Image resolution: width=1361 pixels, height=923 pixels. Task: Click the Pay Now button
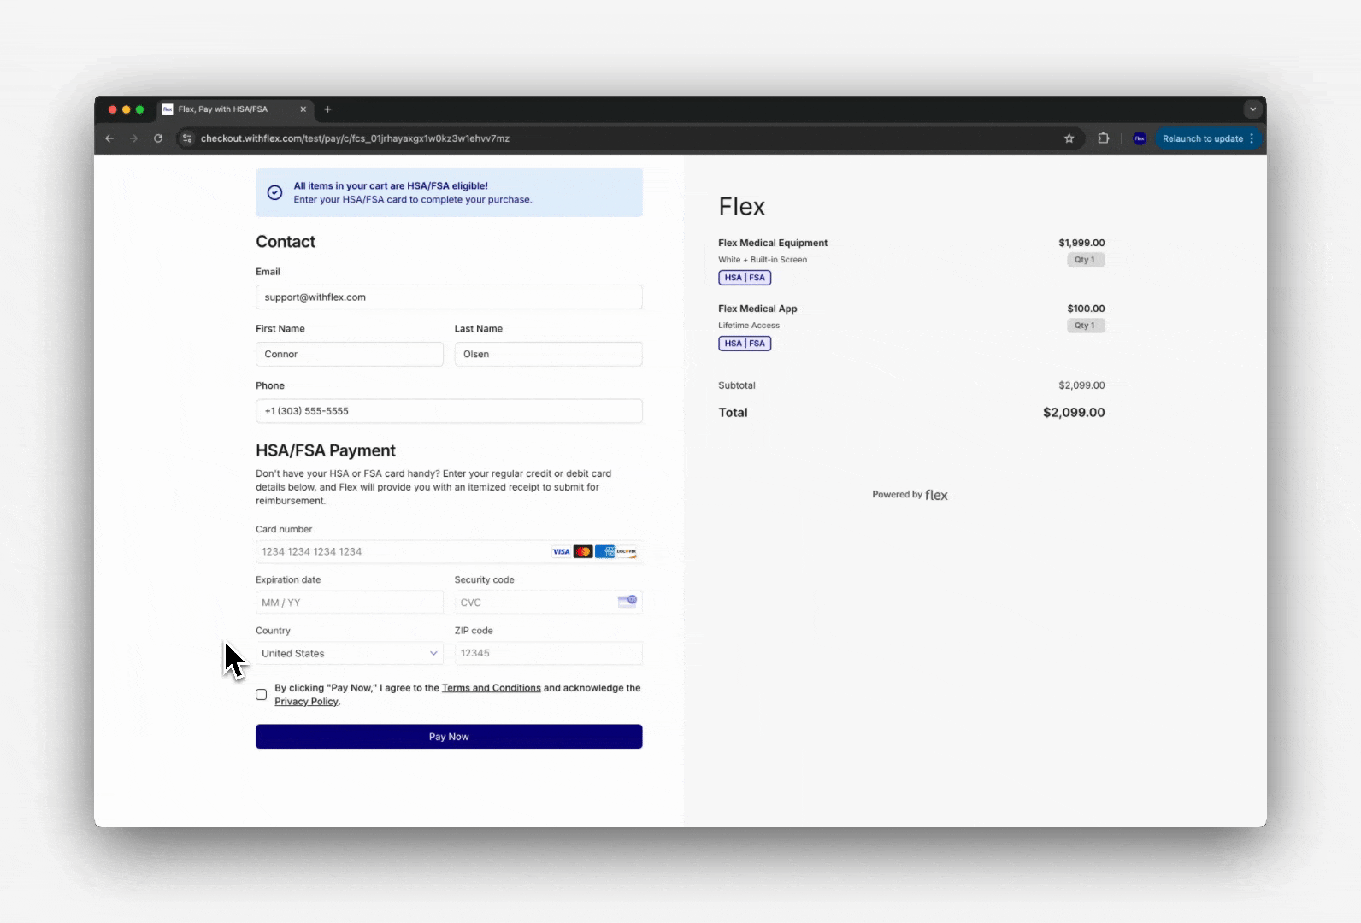click(x=449, y=737)
